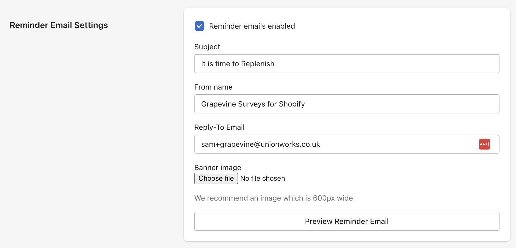The image size is (516, 248).
Task: Click the "Subject" field label
Action: tap(207, 47)
